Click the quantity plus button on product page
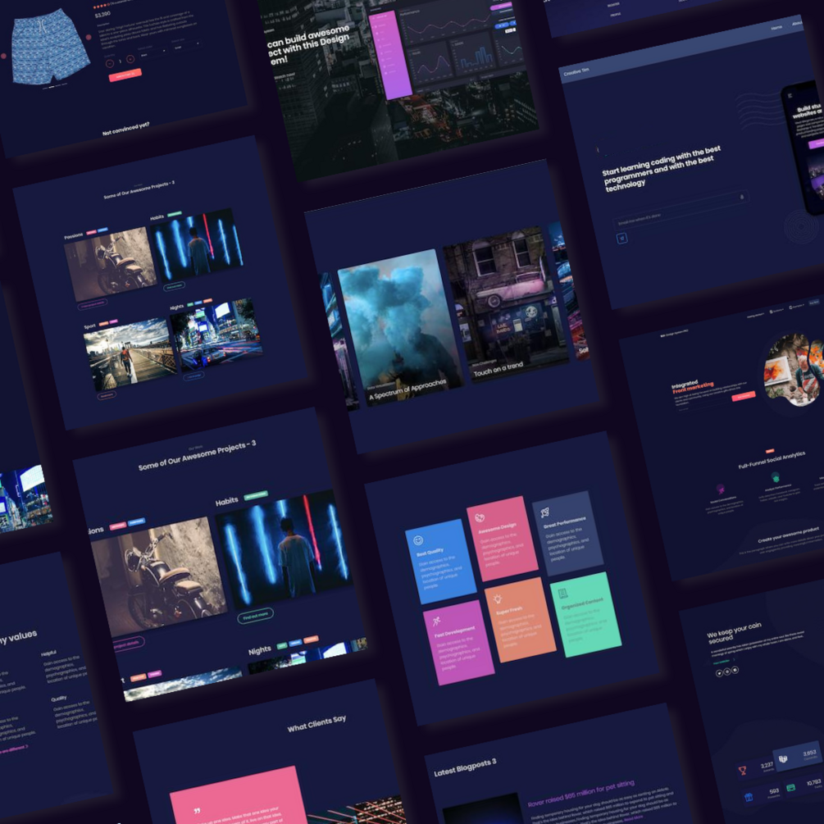This screenshot has width=824, height=824. [x=130, y=59]
